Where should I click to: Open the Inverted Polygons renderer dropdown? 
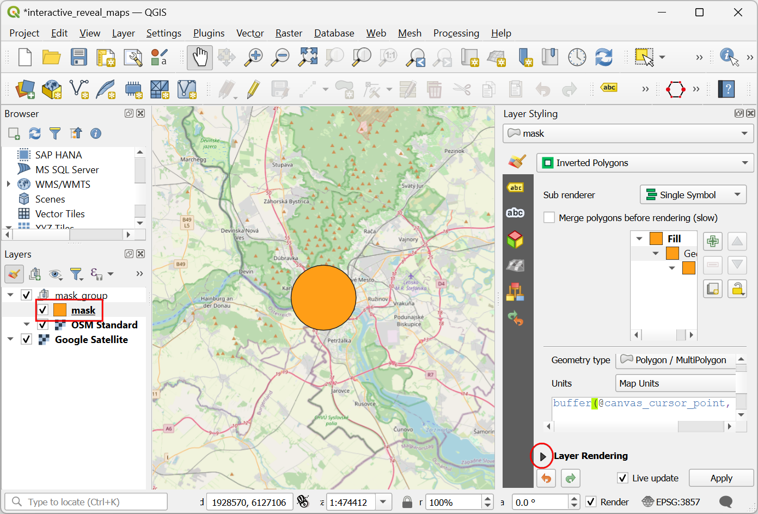pos(645,163)
